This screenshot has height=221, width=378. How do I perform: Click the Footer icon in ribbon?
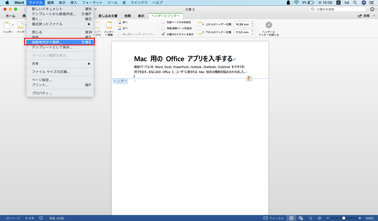click(21, 25)
